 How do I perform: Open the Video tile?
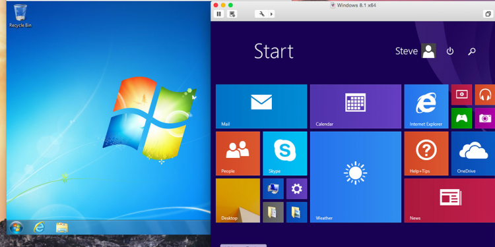tap(461, 94)
